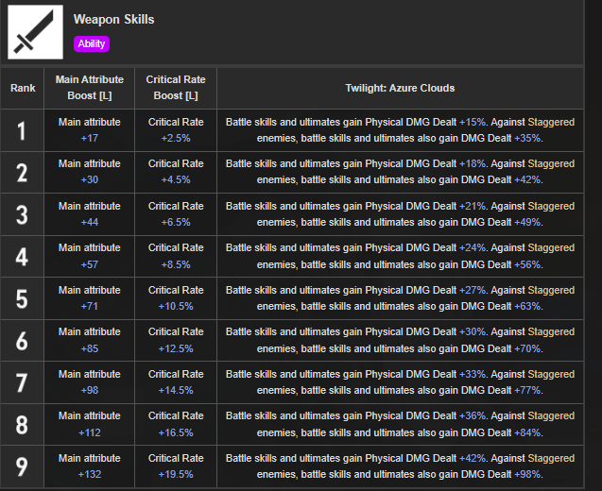
Task: Click the Critical Rate +4.5% cell
Action: (x=176, y=172)
